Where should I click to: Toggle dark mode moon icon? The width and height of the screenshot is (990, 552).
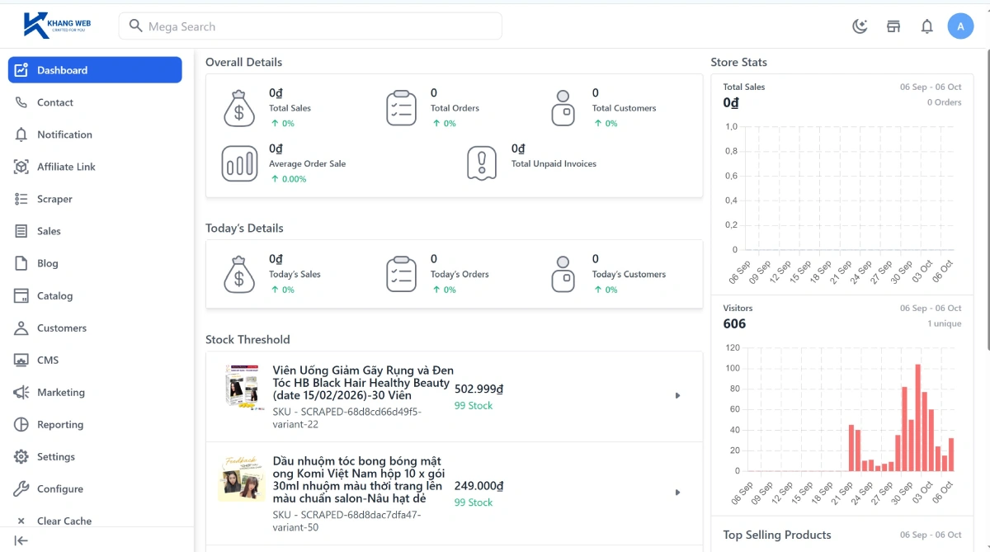[x=860, y=26]
